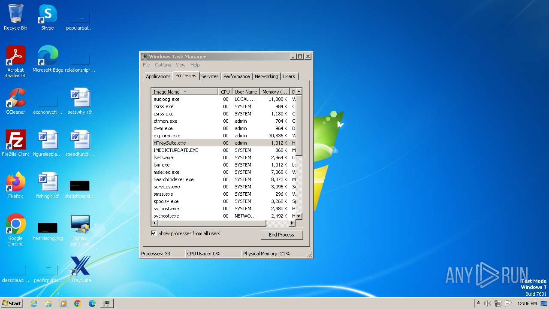Screen dimensions: 549x309
Task: Select the audiodg.exe process row
Action: 223,99
